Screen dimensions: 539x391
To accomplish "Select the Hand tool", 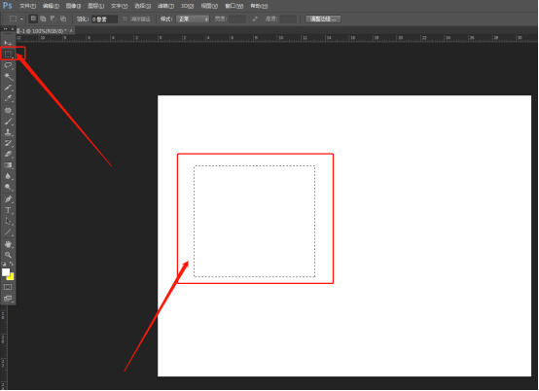I will click(8, 244).
